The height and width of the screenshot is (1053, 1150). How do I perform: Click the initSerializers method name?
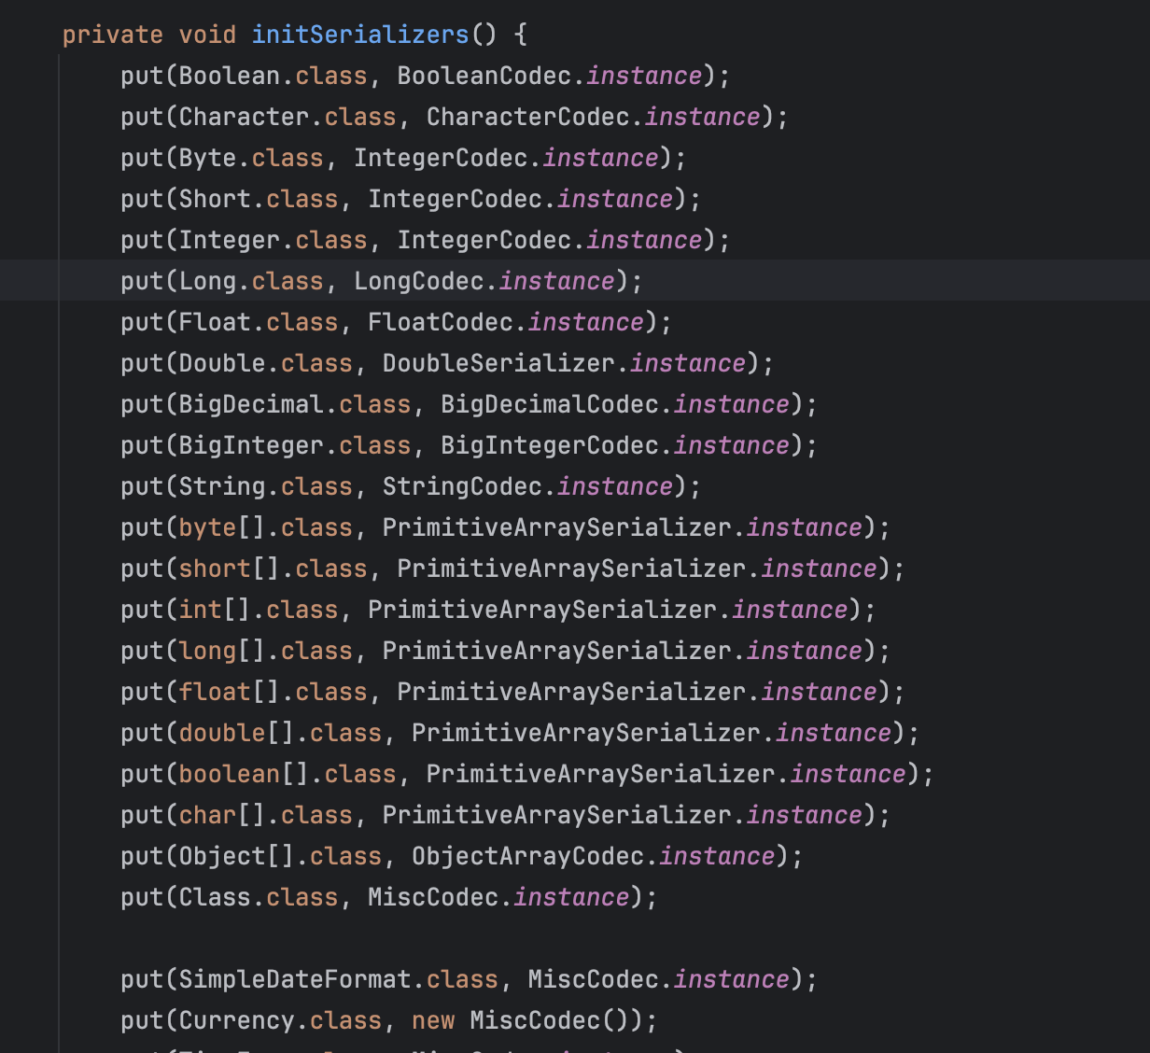359,35
